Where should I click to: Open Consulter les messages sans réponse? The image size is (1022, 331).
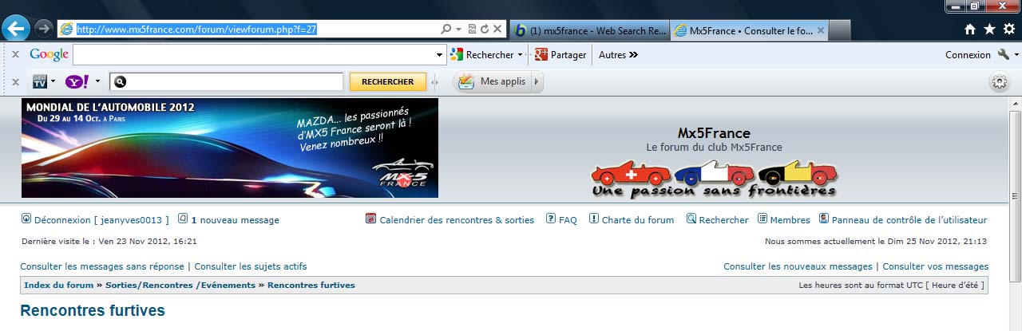coord(102,266)
